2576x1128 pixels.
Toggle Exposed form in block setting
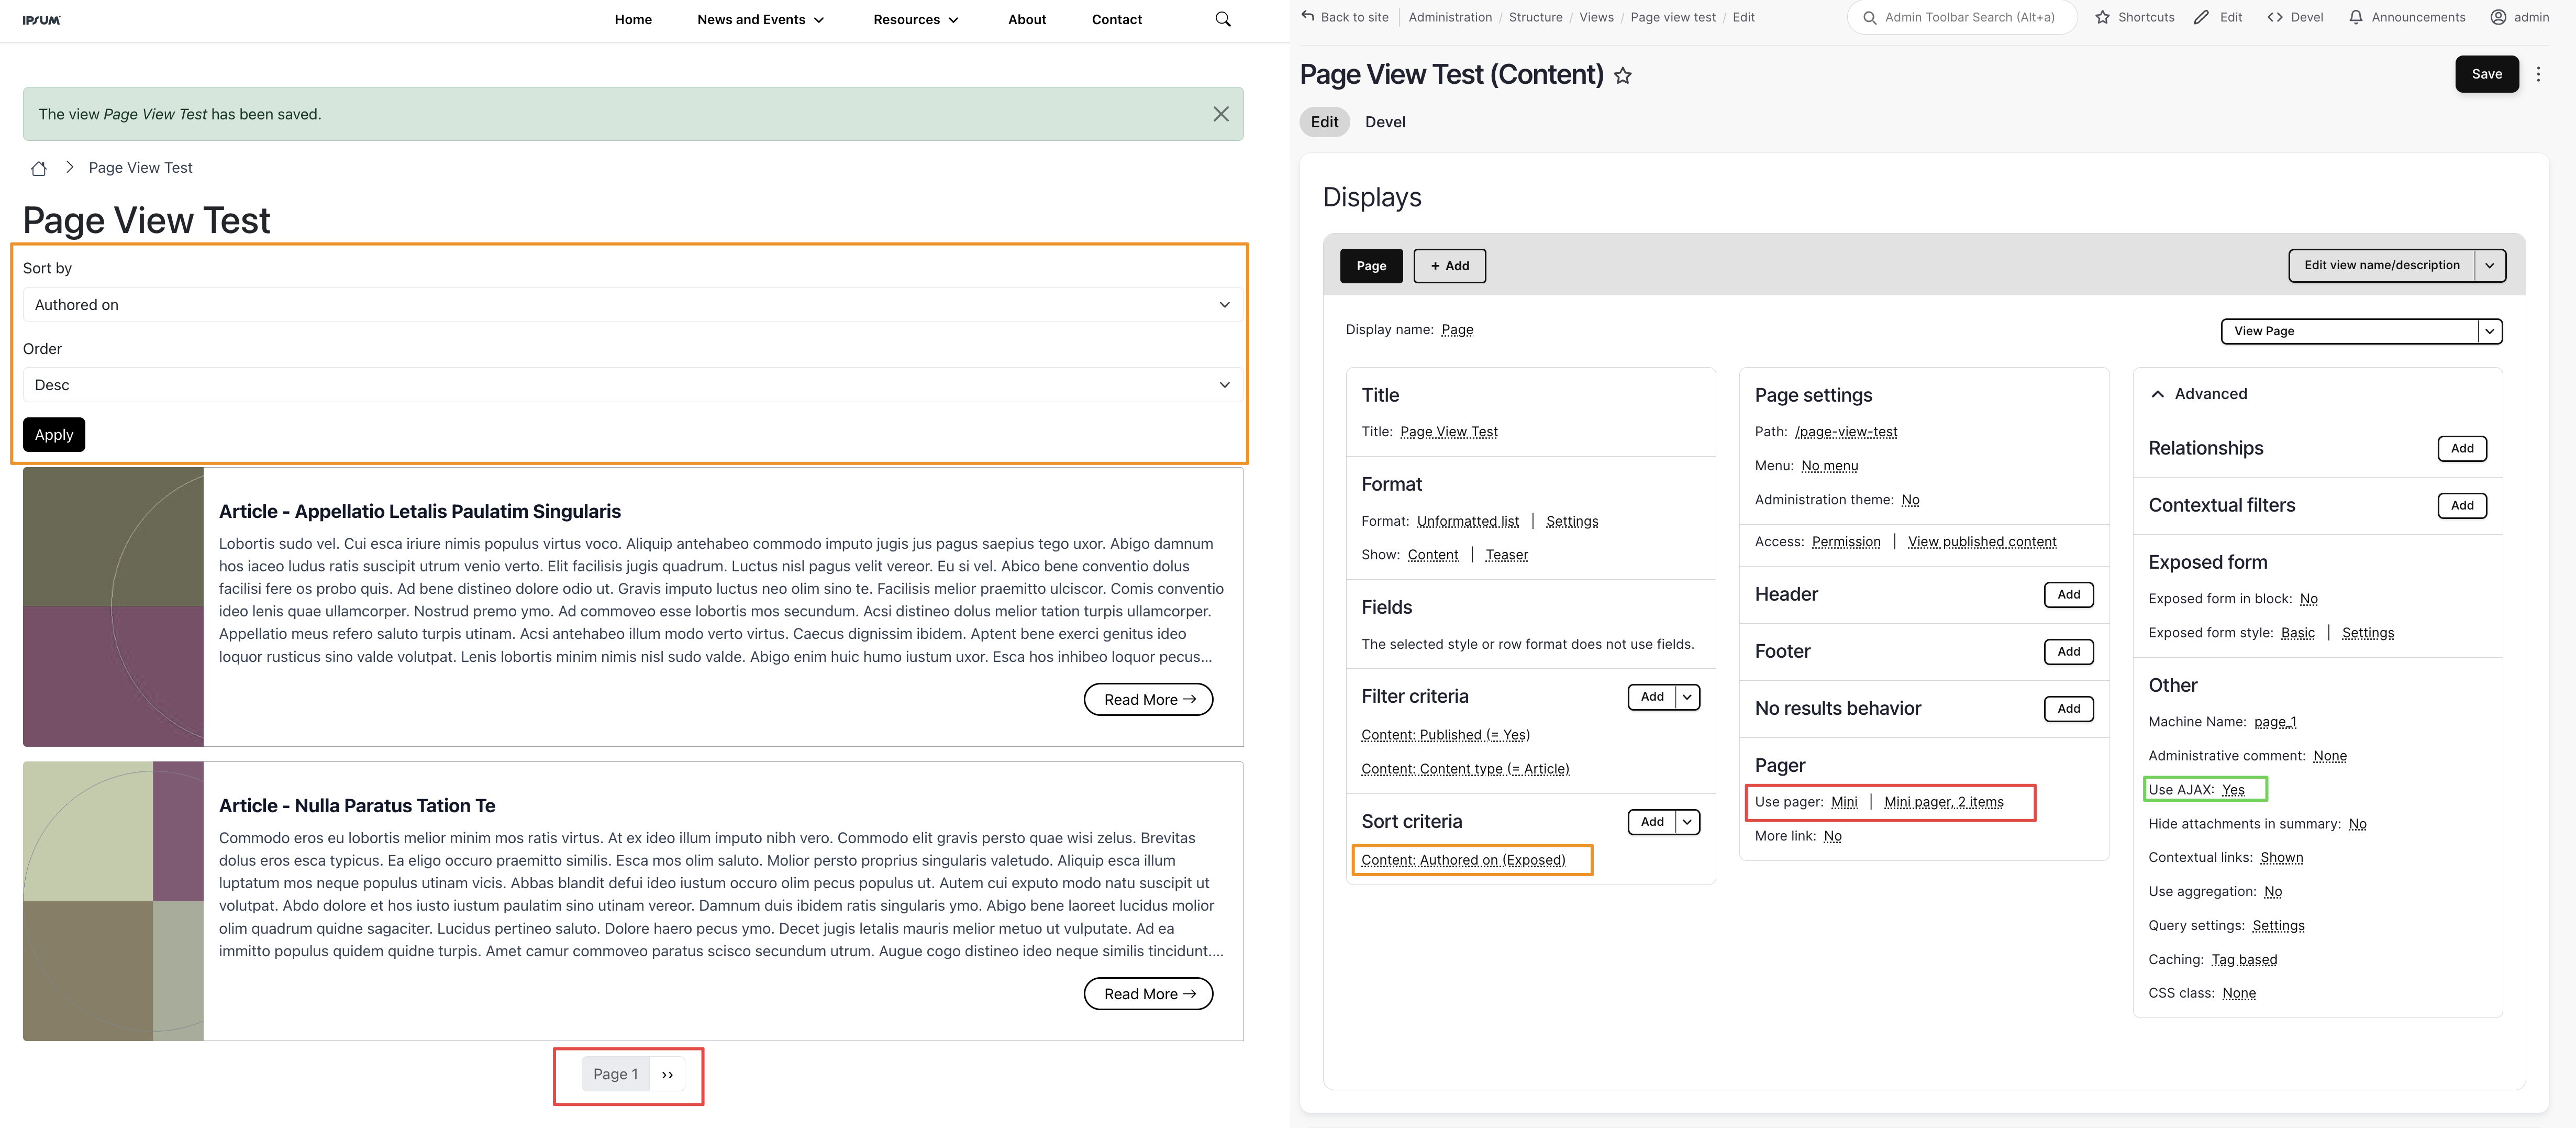pyautogui.click(x=2308, y=599)
